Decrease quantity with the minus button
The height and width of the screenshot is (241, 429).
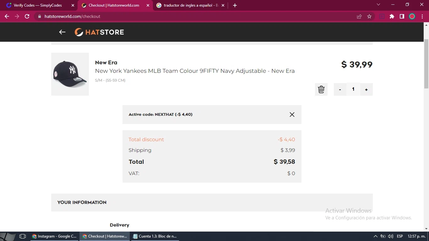tap(340, 89)
